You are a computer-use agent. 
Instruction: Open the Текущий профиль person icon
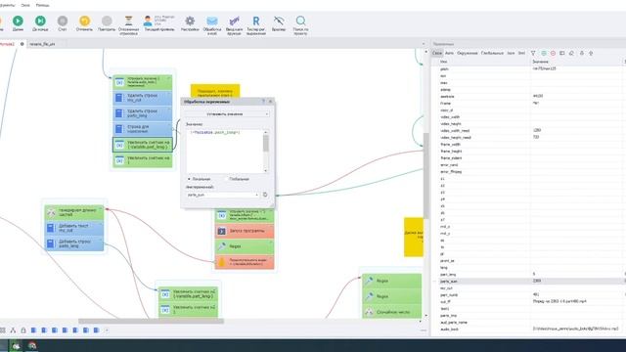click(148, 21)
